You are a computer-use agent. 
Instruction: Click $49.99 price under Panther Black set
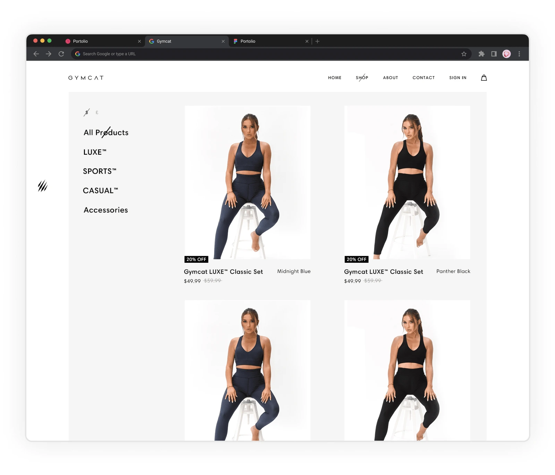coord(352,281)
